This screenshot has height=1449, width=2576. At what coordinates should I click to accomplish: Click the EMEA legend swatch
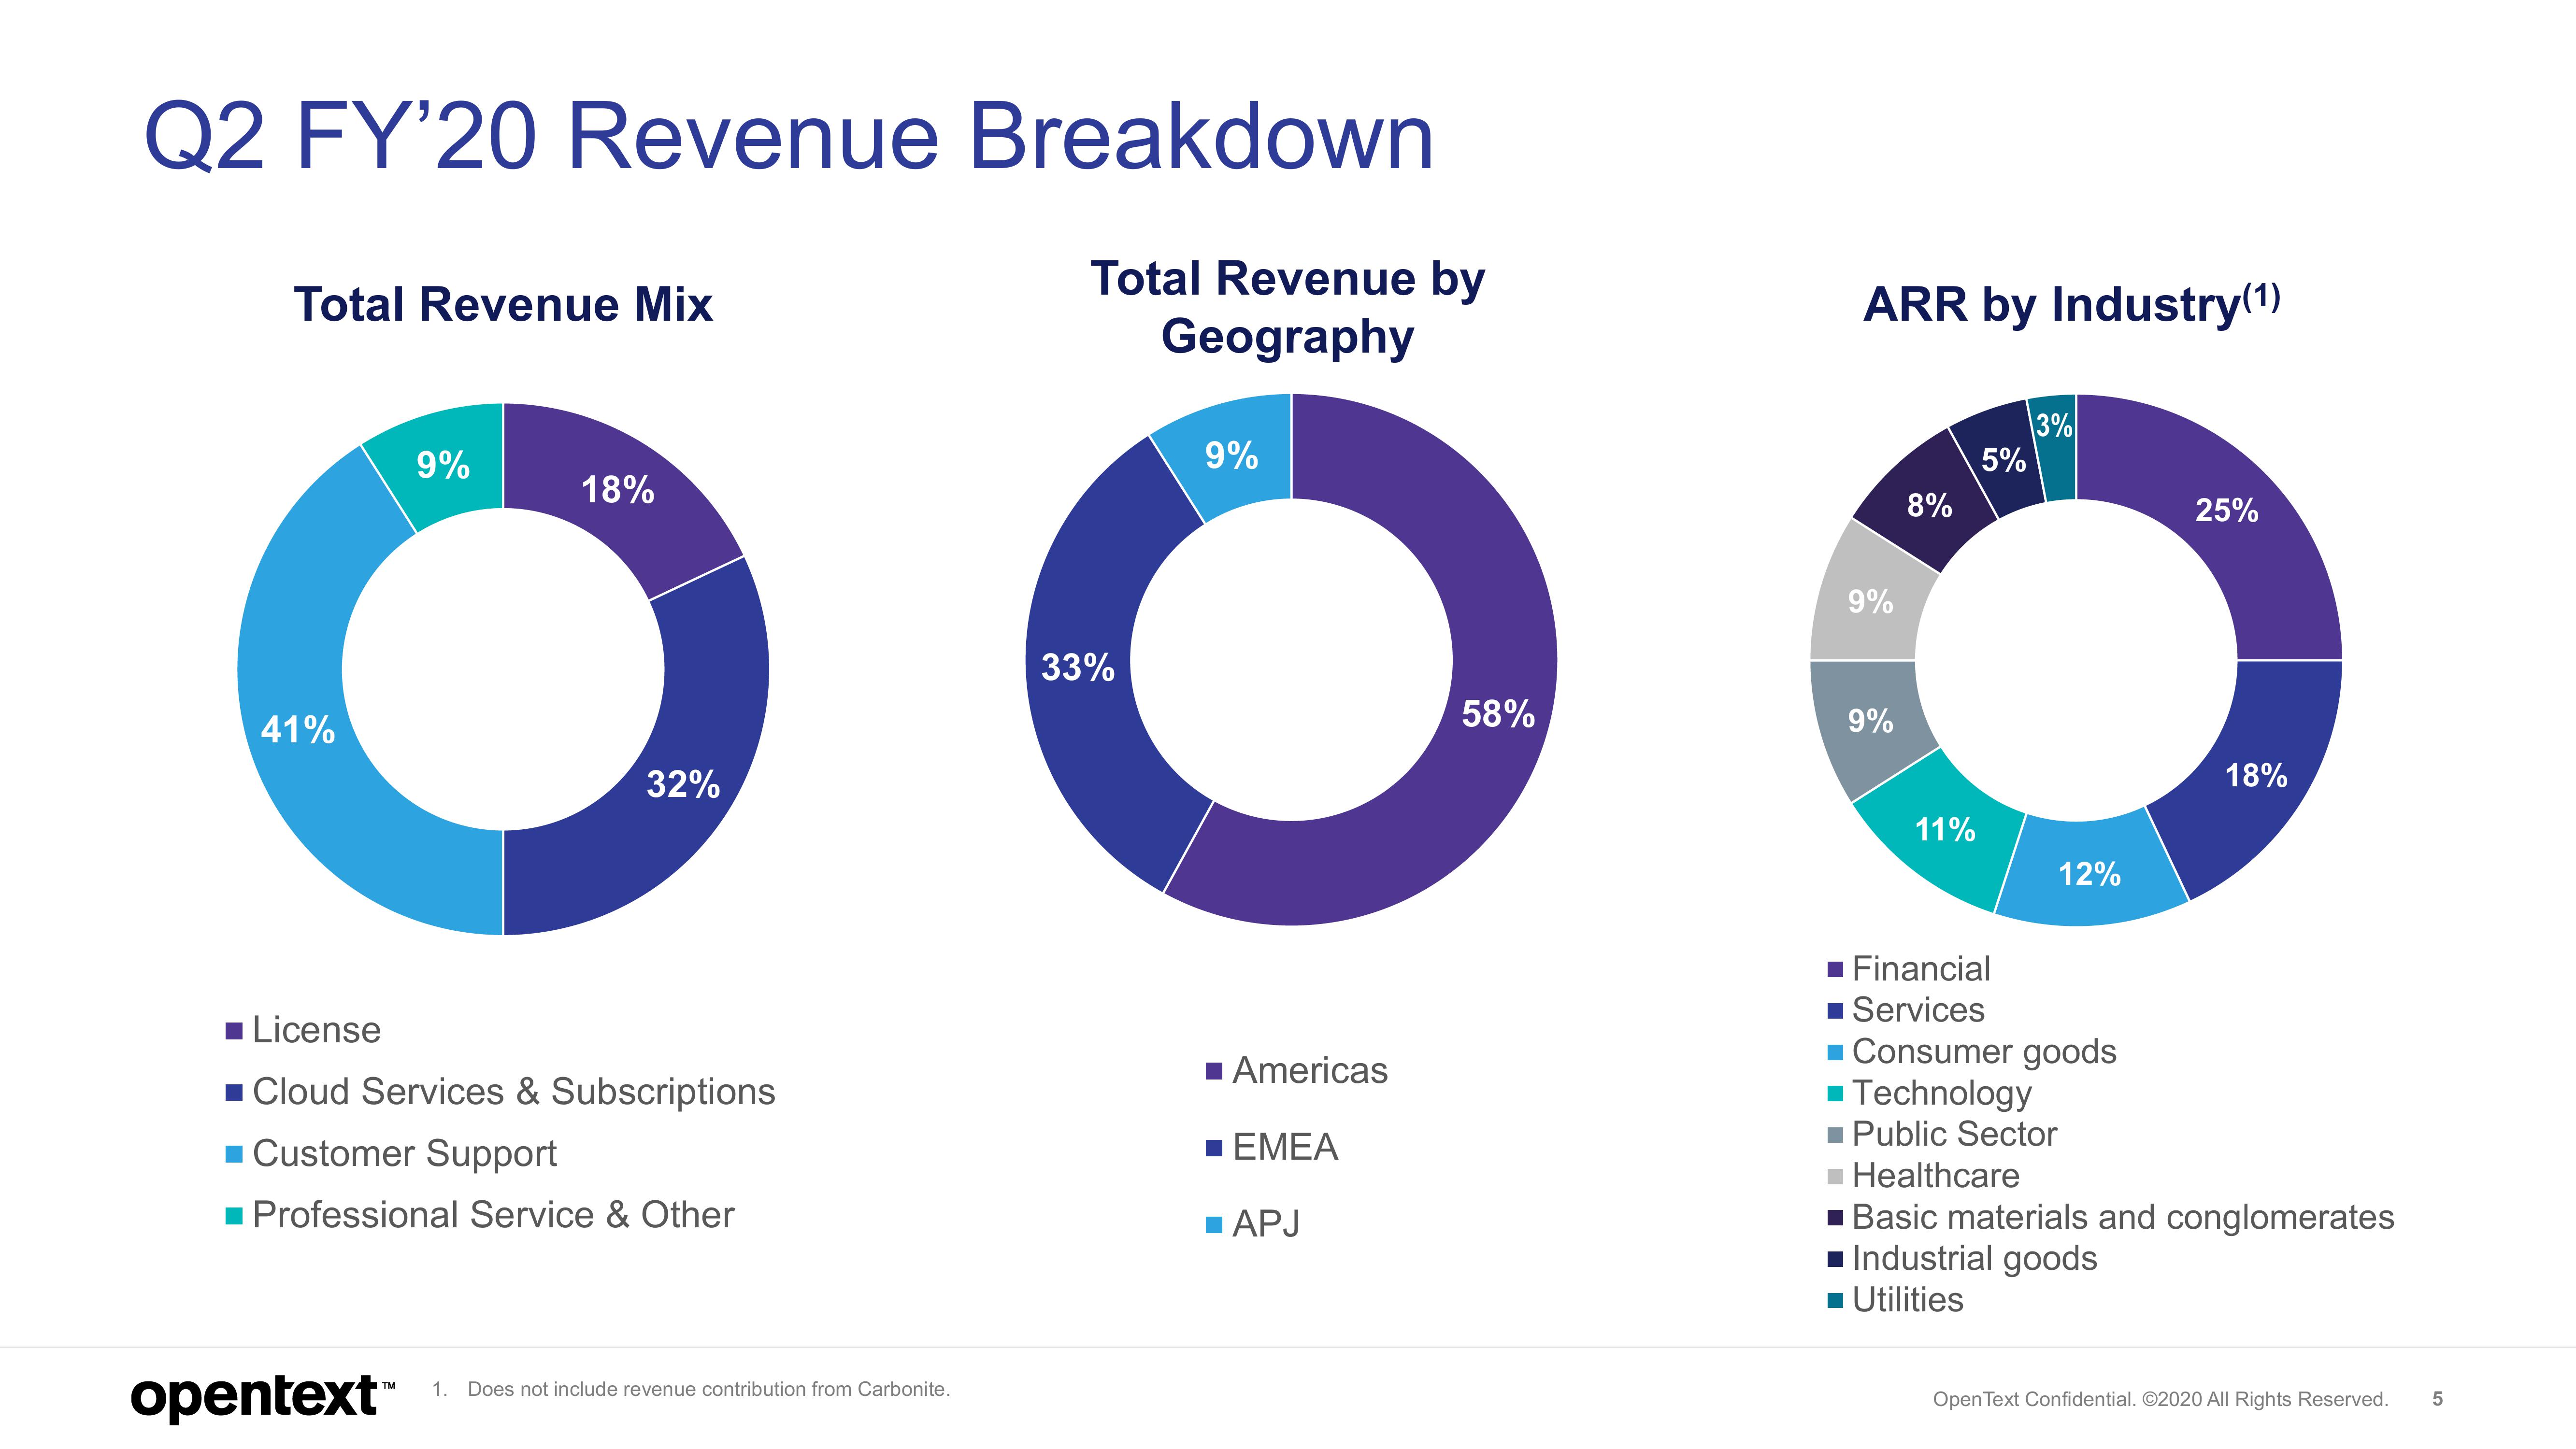[x=1214, y=1148]
